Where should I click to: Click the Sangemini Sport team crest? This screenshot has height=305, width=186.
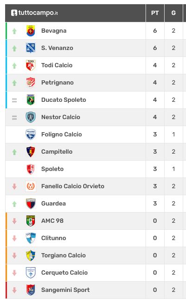(x=31, y=290)
